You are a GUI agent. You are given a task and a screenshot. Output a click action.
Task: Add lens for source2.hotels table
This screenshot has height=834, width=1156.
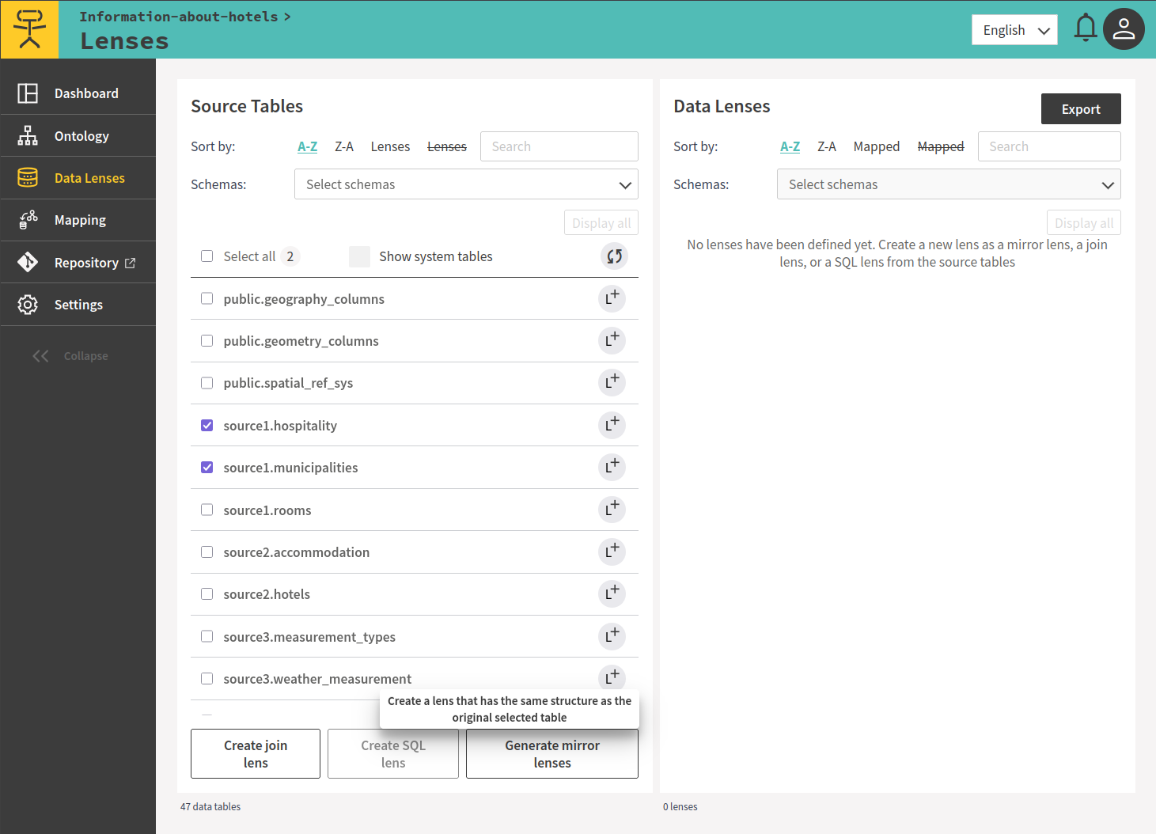[x=612, y=593]
